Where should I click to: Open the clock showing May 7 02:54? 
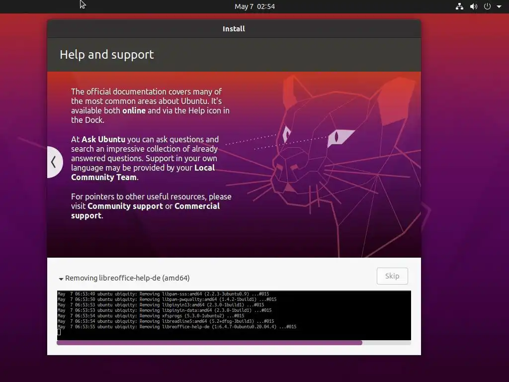[254, 6]
